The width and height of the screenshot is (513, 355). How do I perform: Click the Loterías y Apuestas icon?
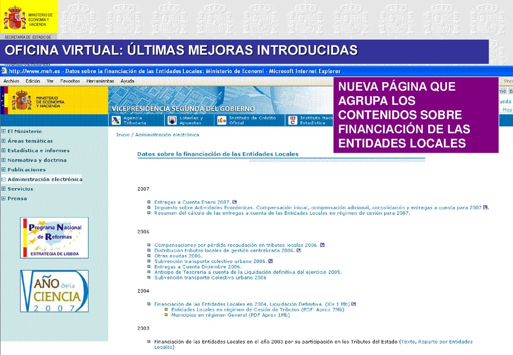(x=172, y=120)
